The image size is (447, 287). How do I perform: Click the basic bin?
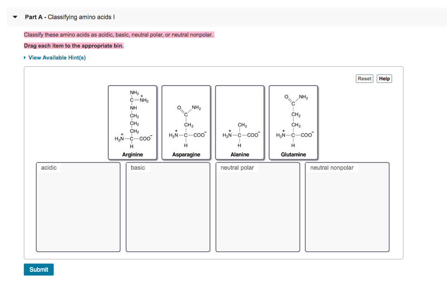pyautogui.click(x=168, y=207)
